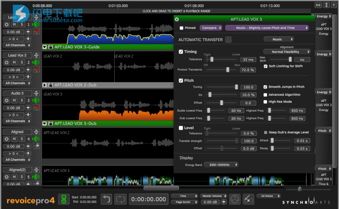Mute the Audio 3 track
The height and width of the screenshot is (209, 339).
(x=14, y=100)
